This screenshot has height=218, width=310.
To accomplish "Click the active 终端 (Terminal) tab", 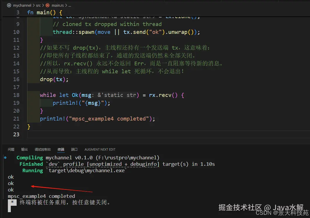I will [61, 149].
